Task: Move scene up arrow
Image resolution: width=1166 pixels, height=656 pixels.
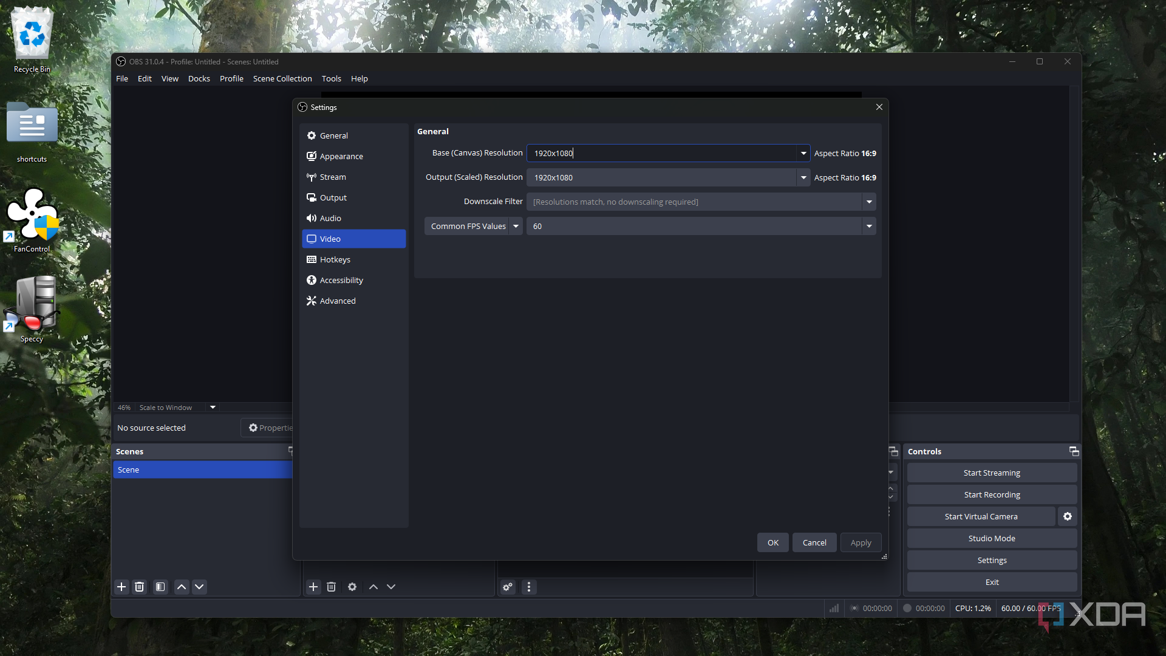Action: point(182,587)
